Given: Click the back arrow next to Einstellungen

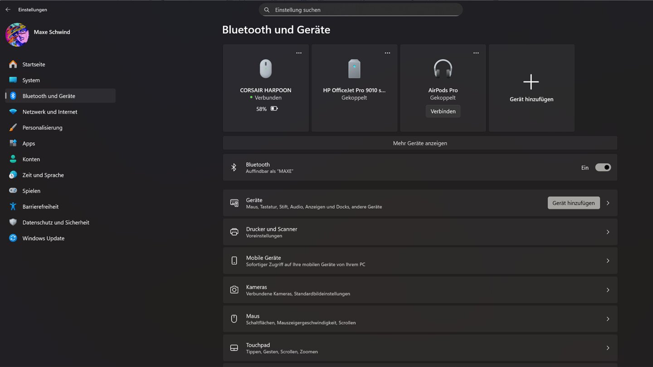Looking at the screenshot, I should pyautogui.click(x=8, y=10).
